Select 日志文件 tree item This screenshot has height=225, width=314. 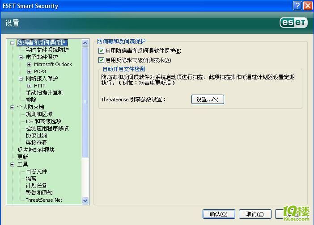coord(36,171)
